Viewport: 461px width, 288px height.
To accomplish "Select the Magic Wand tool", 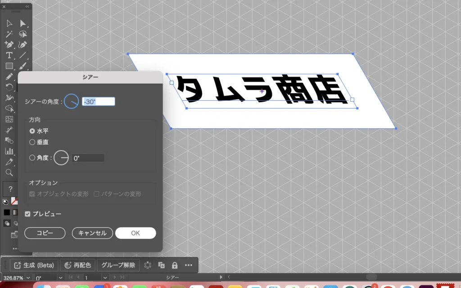I will [x=9, y=34].
